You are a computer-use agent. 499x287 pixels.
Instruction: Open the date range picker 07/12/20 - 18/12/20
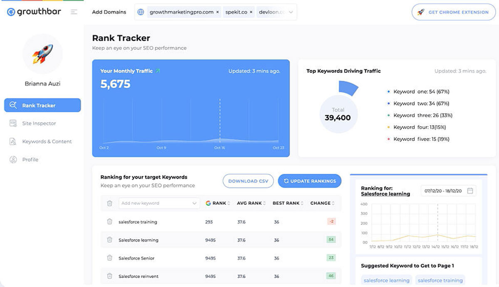click(448, 191)
